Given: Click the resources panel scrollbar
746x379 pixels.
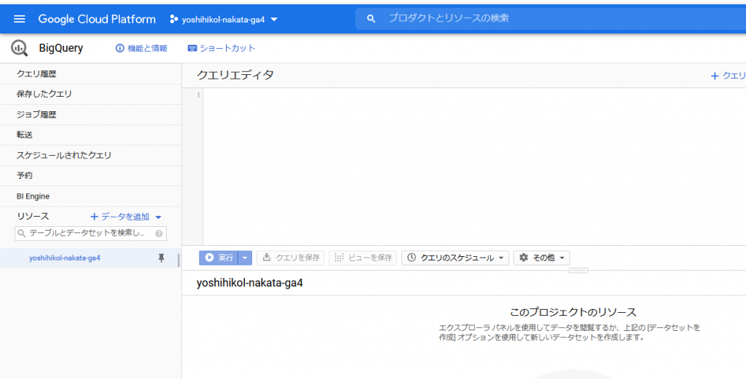Looking at the screenshot, I should pos(179,260).
